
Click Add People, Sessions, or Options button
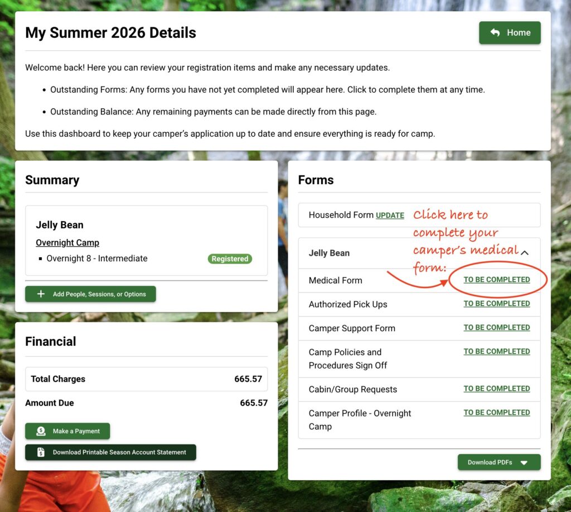(x=91, y=294)
